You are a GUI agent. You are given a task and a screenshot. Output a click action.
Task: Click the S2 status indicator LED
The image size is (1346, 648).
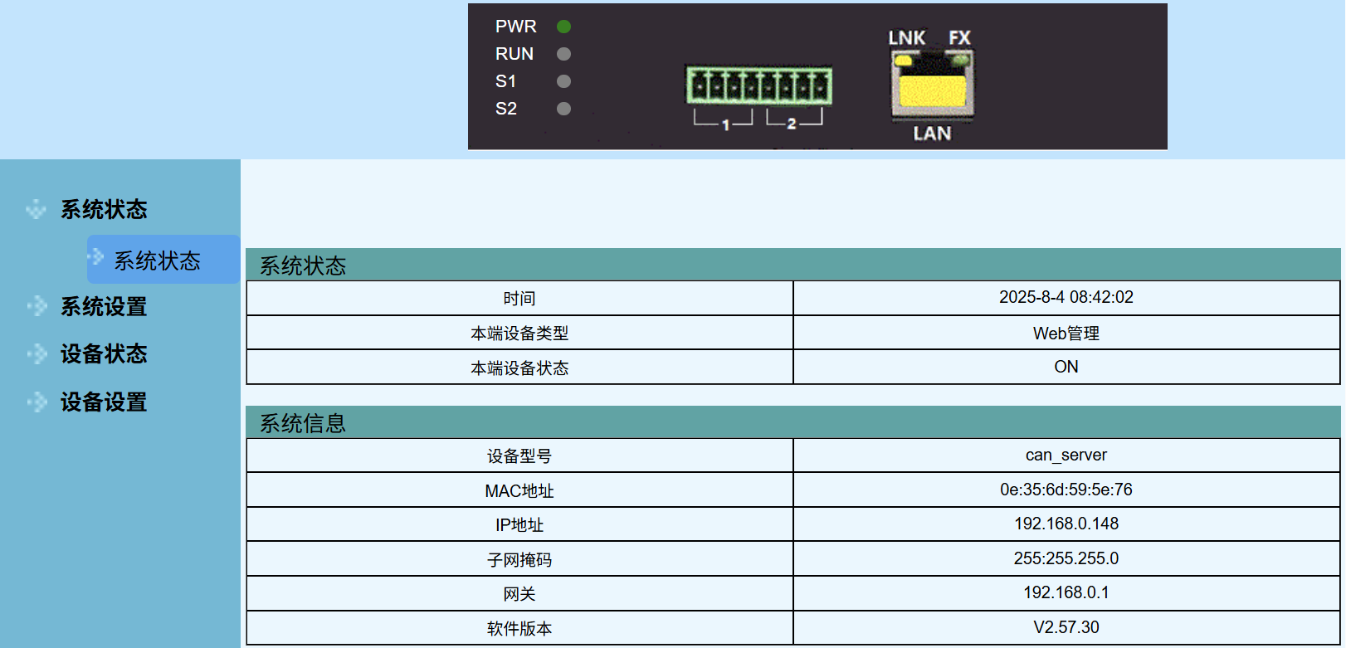[x=563, y=109]
